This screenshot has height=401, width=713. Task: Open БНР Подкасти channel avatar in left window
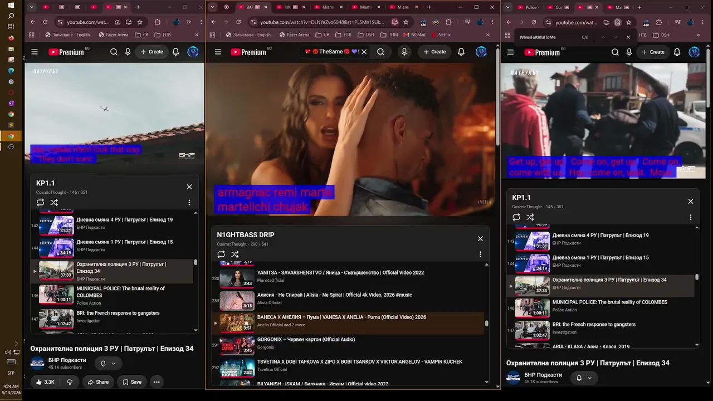(x=37, y=363)
